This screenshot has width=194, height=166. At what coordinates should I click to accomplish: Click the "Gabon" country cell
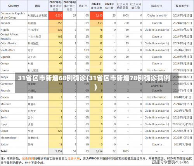pos(14,97)
